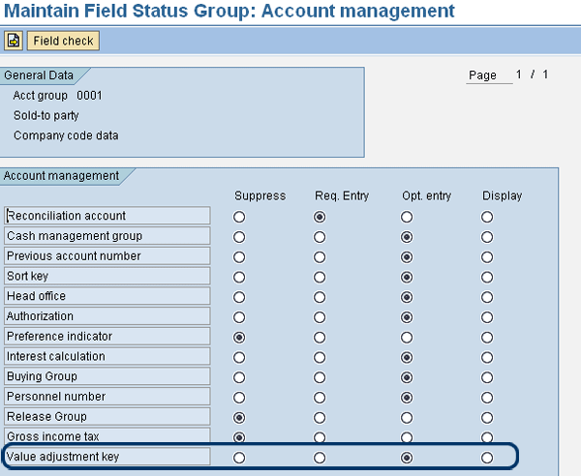Select Opt. entry for Reconciliation account

(x=407, y=217)
